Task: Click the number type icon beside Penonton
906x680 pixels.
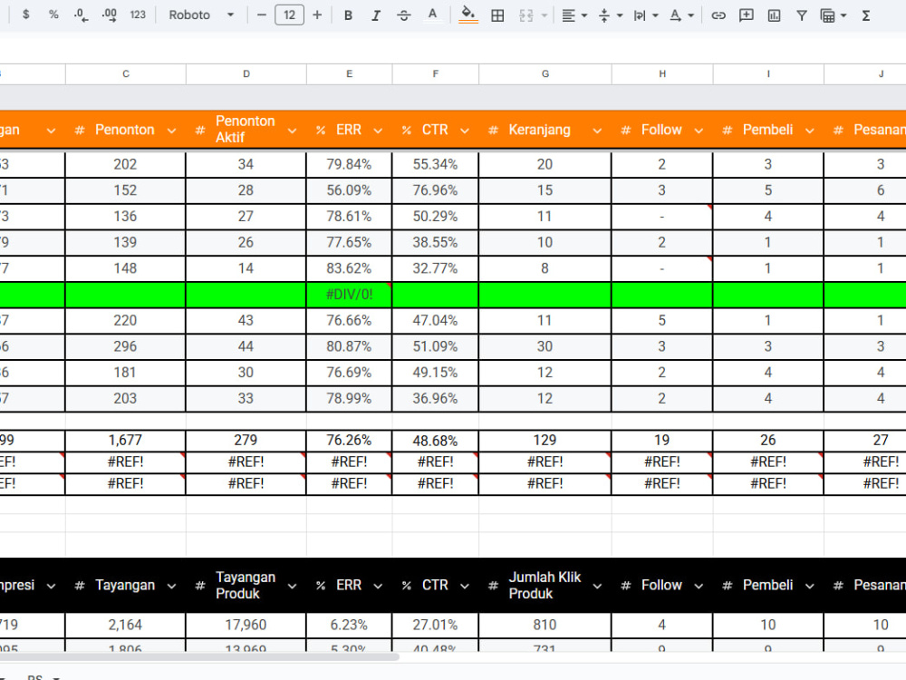Action: click(80, 130)
